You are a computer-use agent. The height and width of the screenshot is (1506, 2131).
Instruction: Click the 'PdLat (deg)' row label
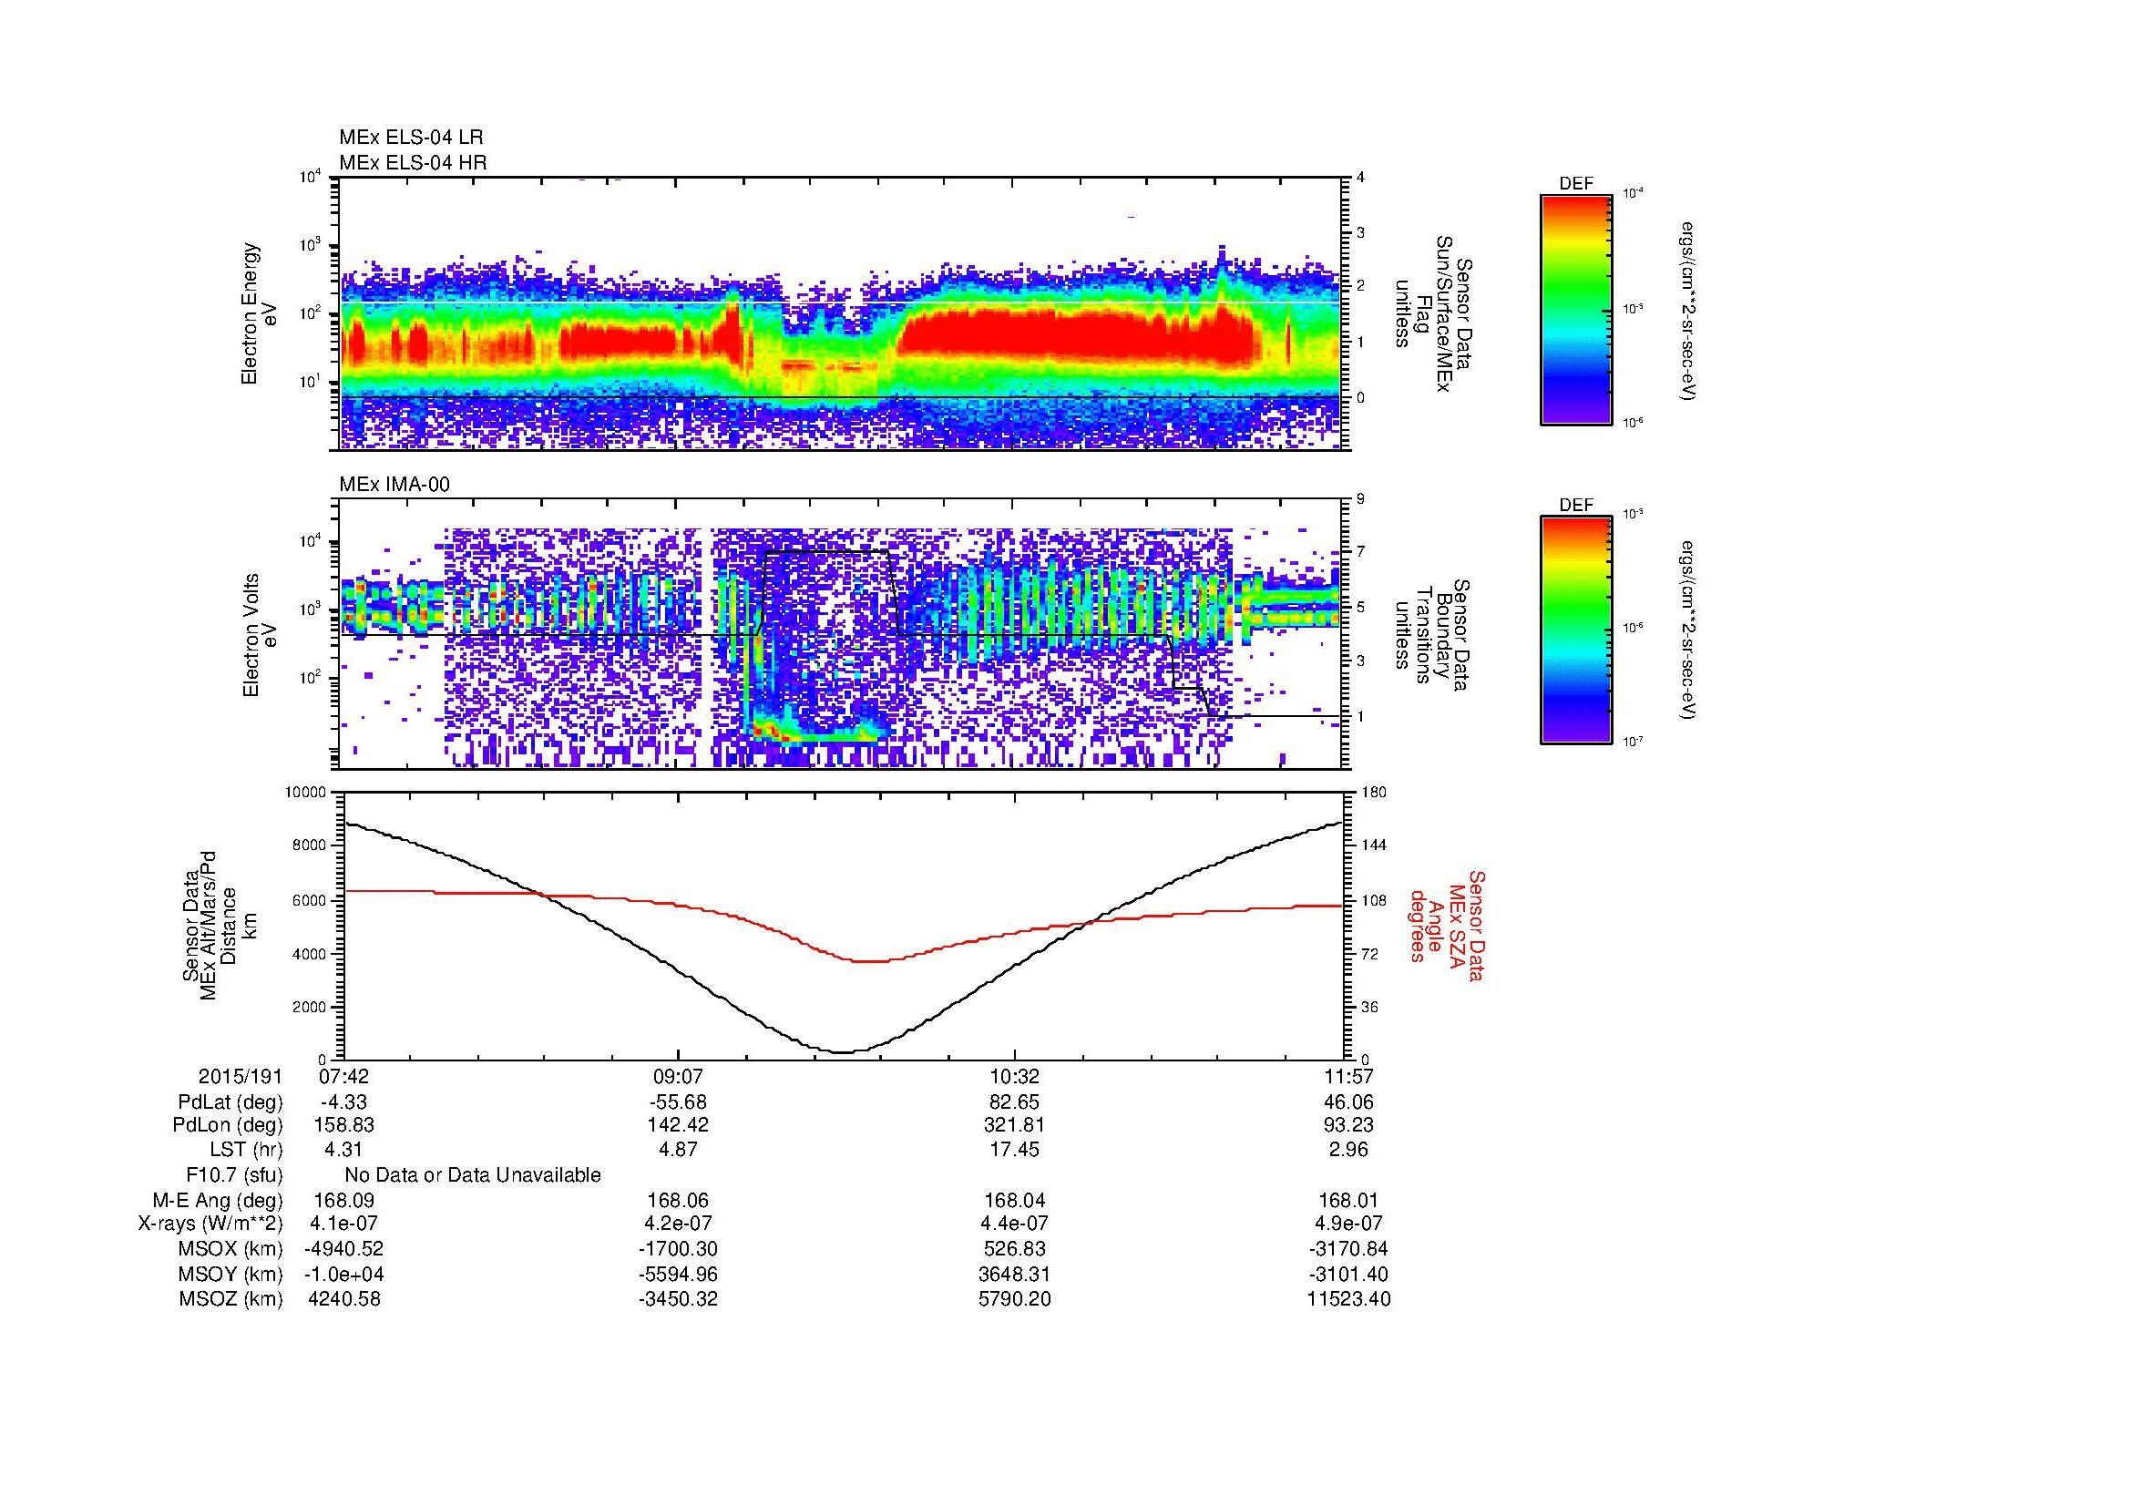pyautogui.click(x=231, y=1102)
